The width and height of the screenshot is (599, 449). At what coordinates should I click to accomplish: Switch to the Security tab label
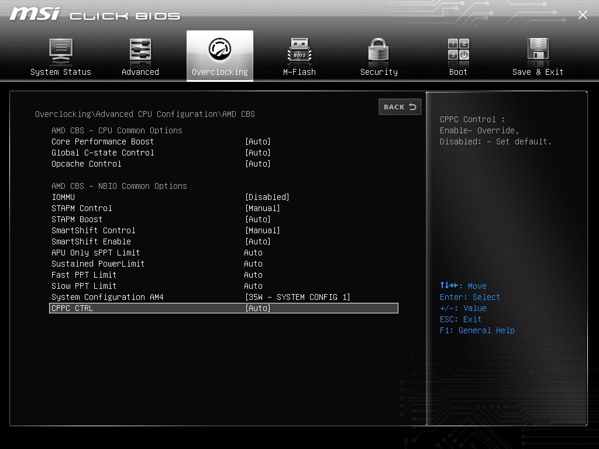tap(378, 72)
